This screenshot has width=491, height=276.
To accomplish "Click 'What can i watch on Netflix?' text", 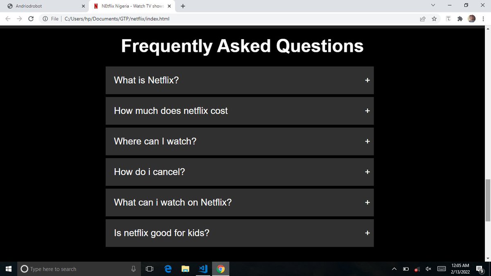I will pyautogui.click(x=173, y=202).
